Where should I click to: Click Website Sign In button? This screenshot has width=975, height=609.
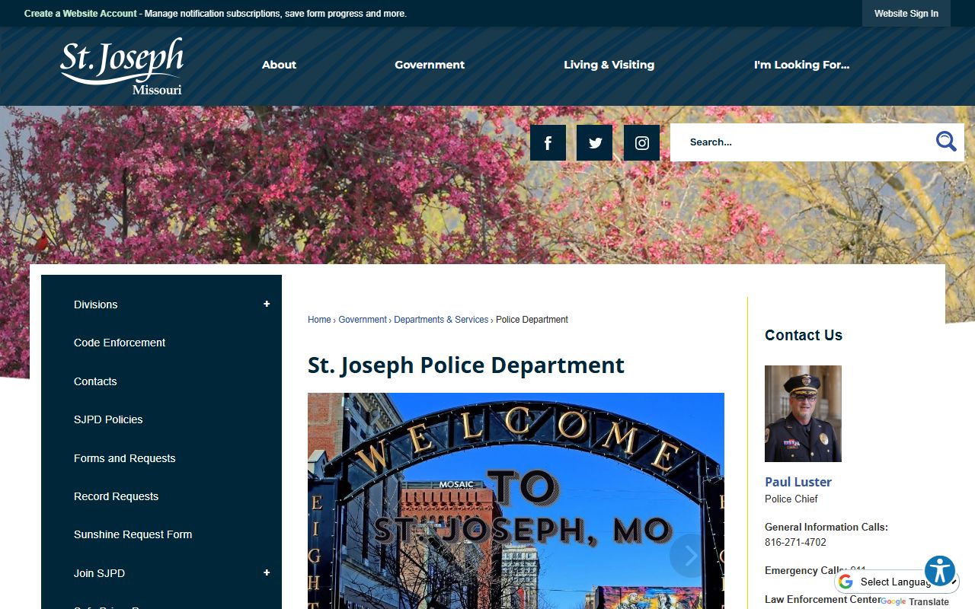coord(906,14)
